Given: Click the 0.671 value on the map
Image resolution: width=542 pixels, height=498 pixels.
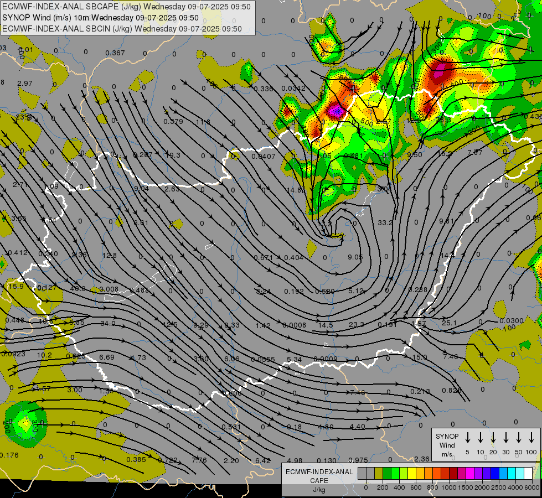Looking at the screenshot, I should tap(264, 257).
